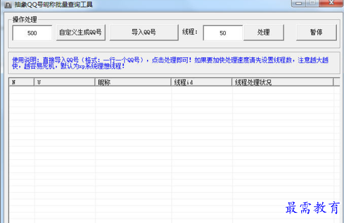Screen dimensions: 344x223
Task: Click the 使用说明 instruction text
Action: click(170, 63)
